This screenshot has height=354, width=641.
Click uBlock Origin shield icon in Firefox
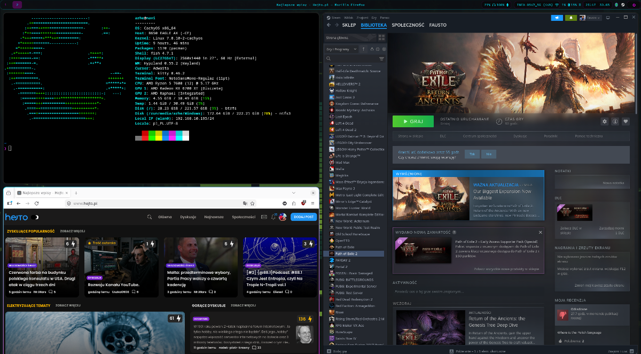303,203
